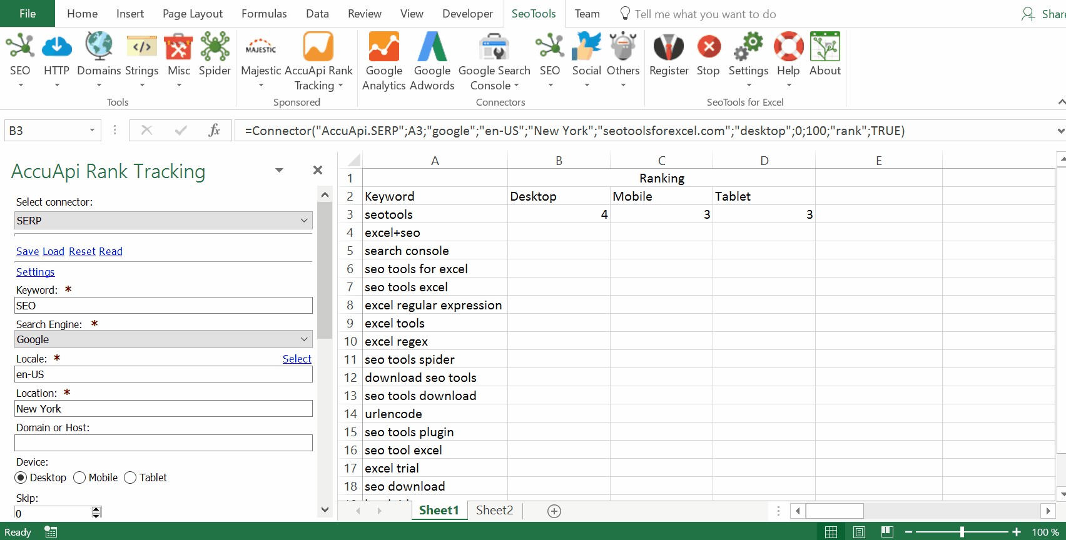Screen dimensions: 1066x540
Task: Click the Load link in task pane
Action: coord(53,251)
